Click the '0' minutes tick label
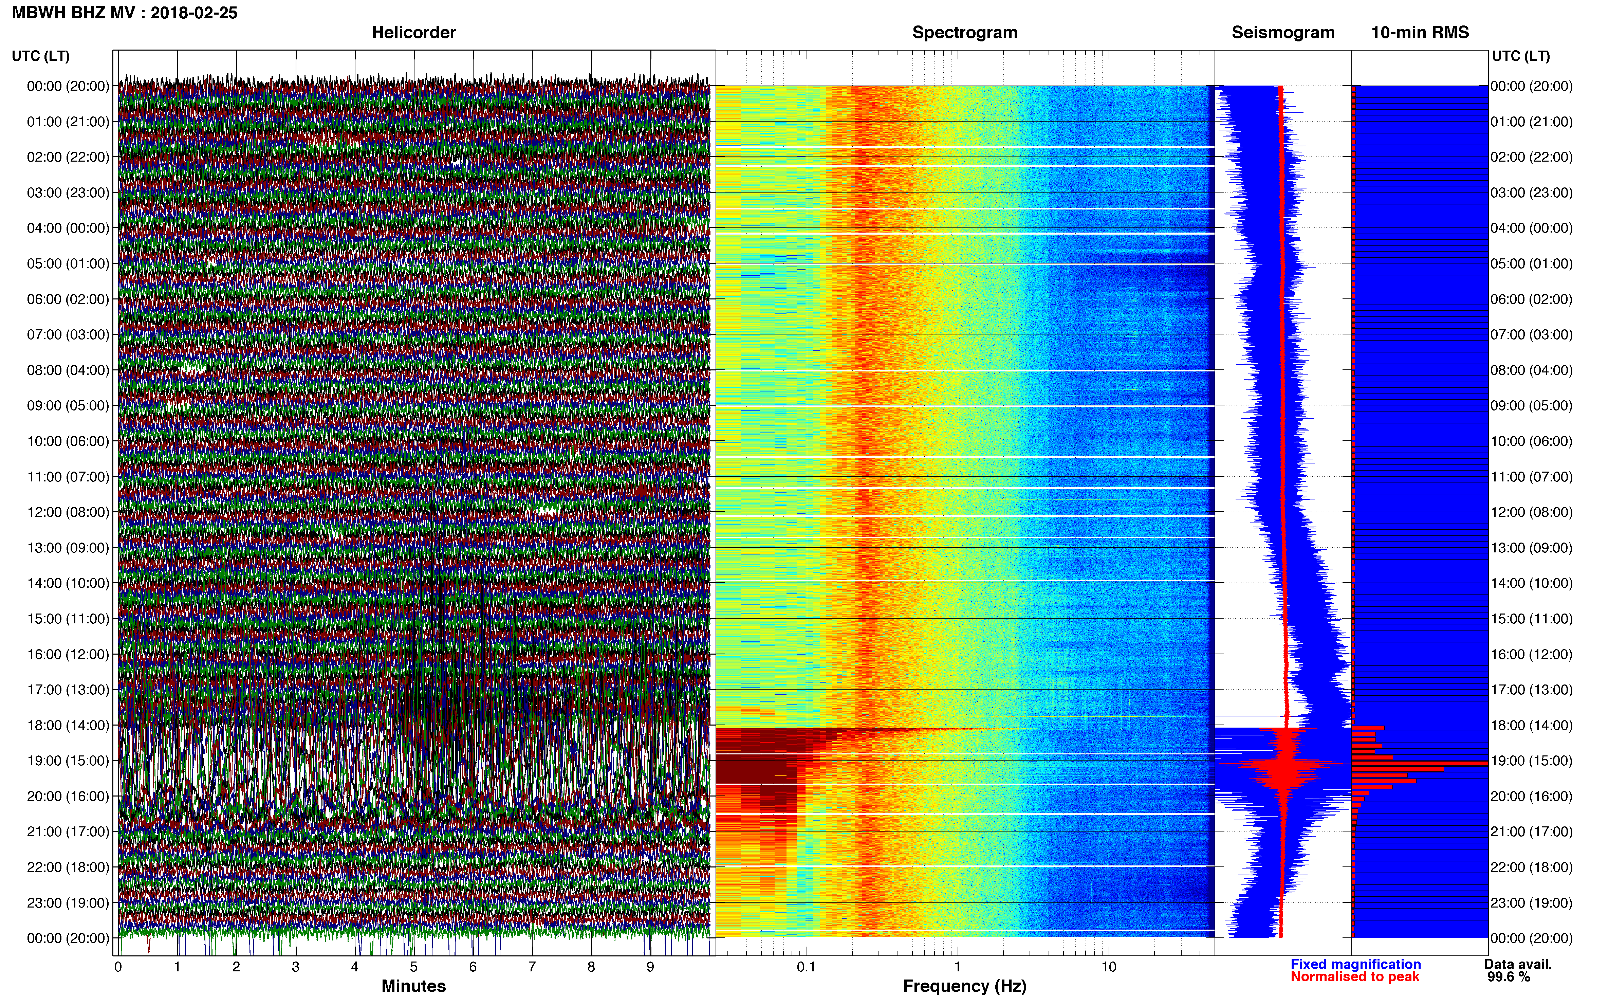1609x1006 pixels. 118,967
